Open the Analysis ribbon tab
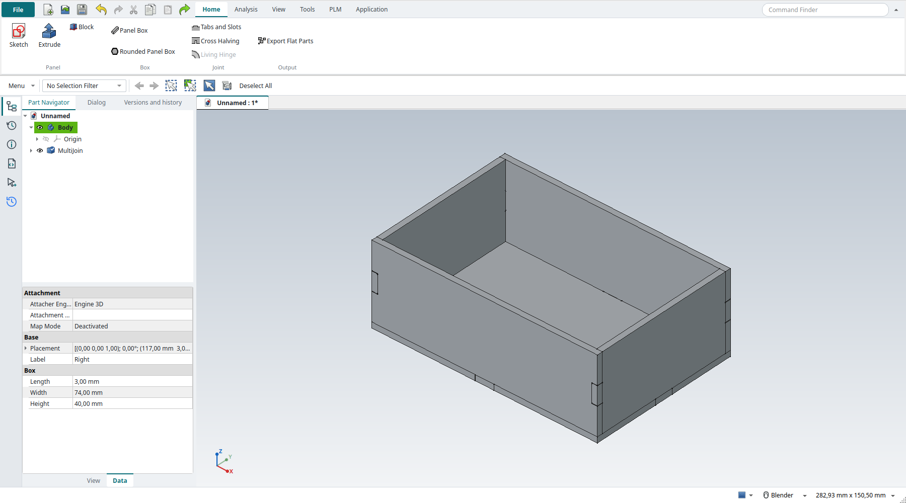 [246, 10]
